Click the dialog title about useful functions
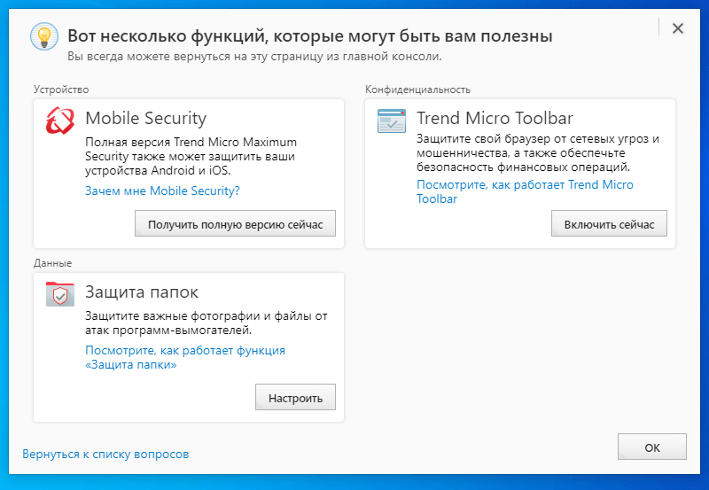 [310, 36]
